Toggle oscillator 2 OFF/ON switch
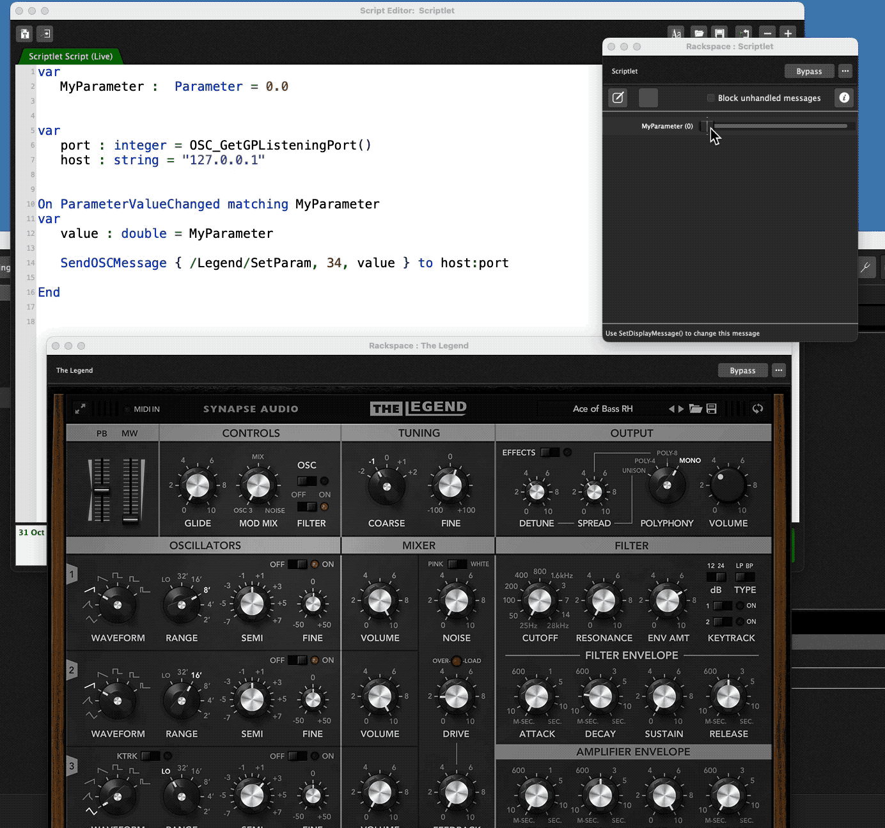Image resolution: width=885 pixels, height=828 pixels. [x=297, y=660]
